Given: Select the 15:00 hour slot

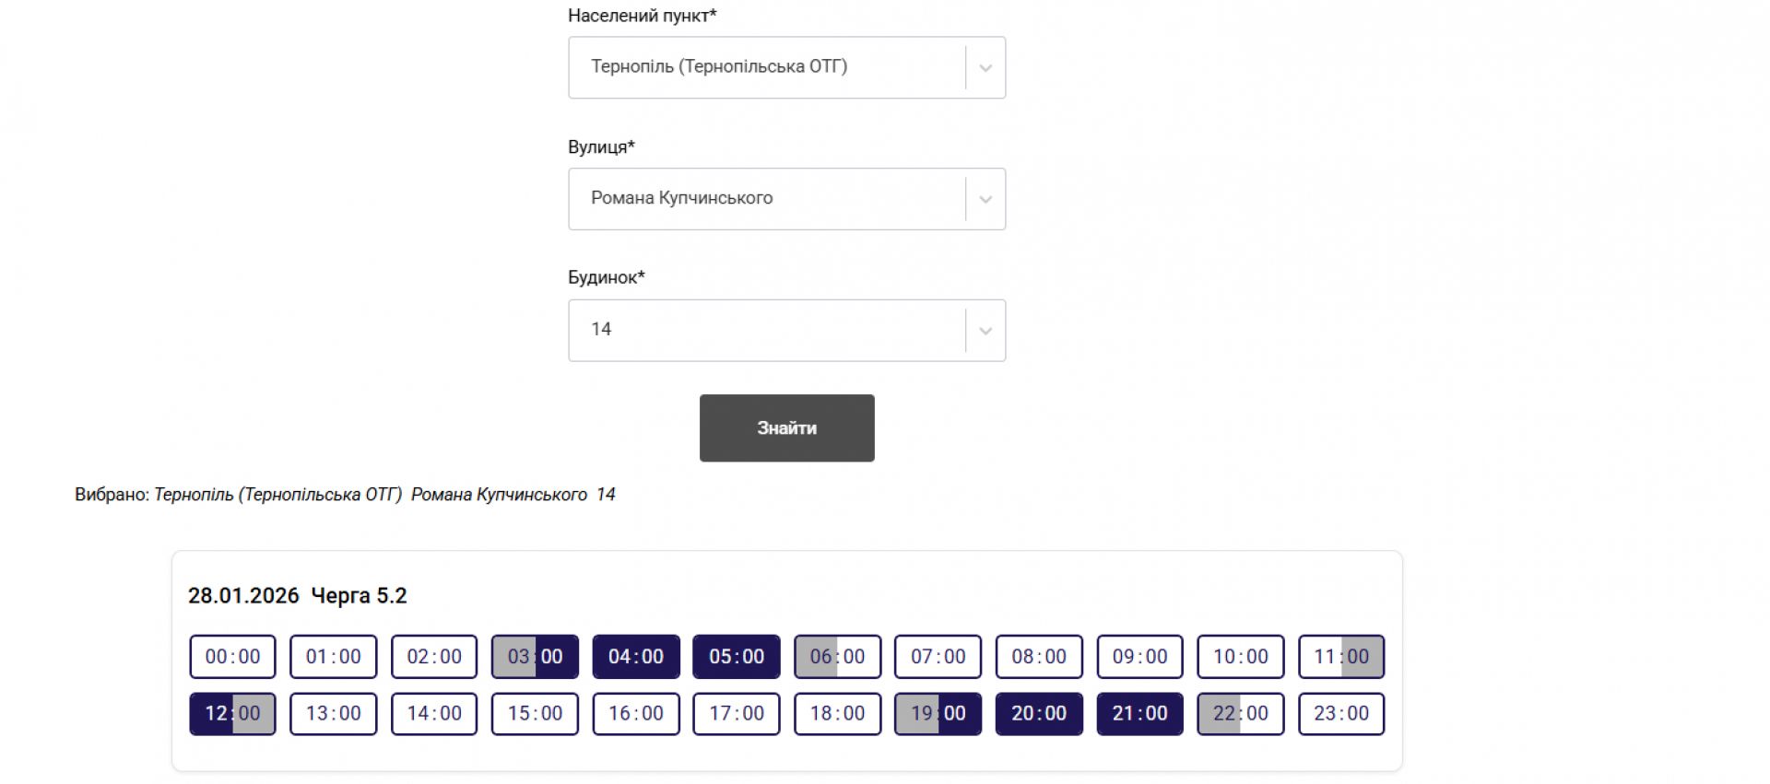Looking at the screenshot, I should pyautogui.click(x=535, y=714).
